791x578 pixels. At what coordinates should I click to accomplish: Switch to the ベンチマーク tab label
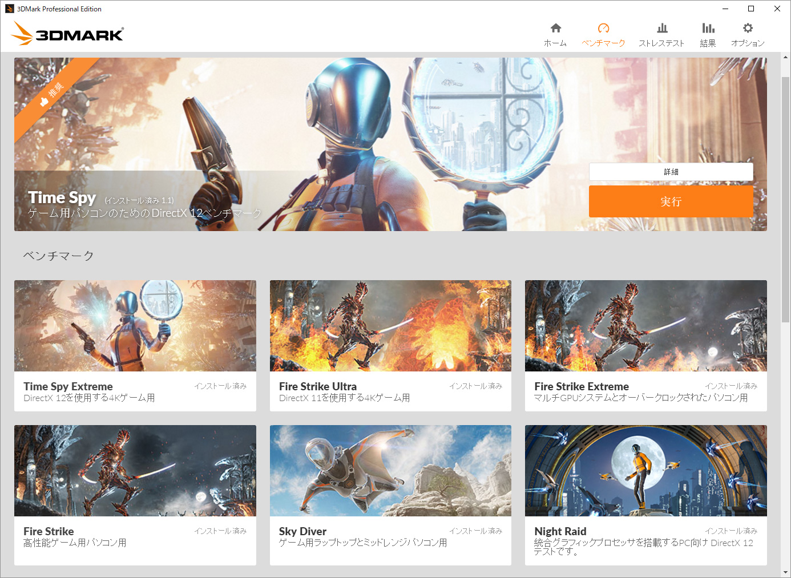click(x=603, y=43)
